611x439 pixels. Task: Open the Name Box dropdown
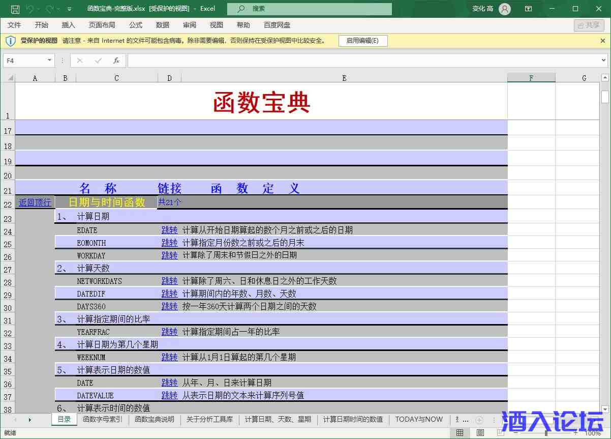49,61
